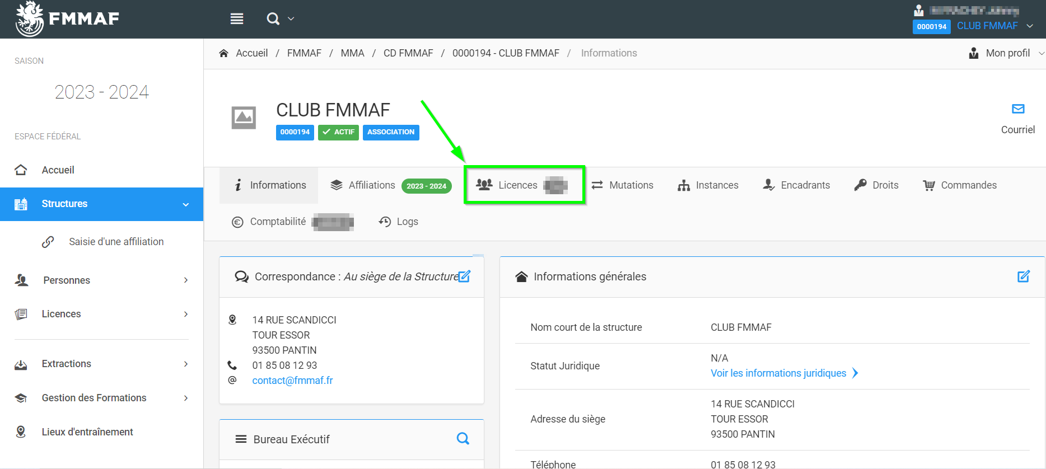Click the Mutations arrows icon
Screen dimensions: 1046x469
[597, 185]
